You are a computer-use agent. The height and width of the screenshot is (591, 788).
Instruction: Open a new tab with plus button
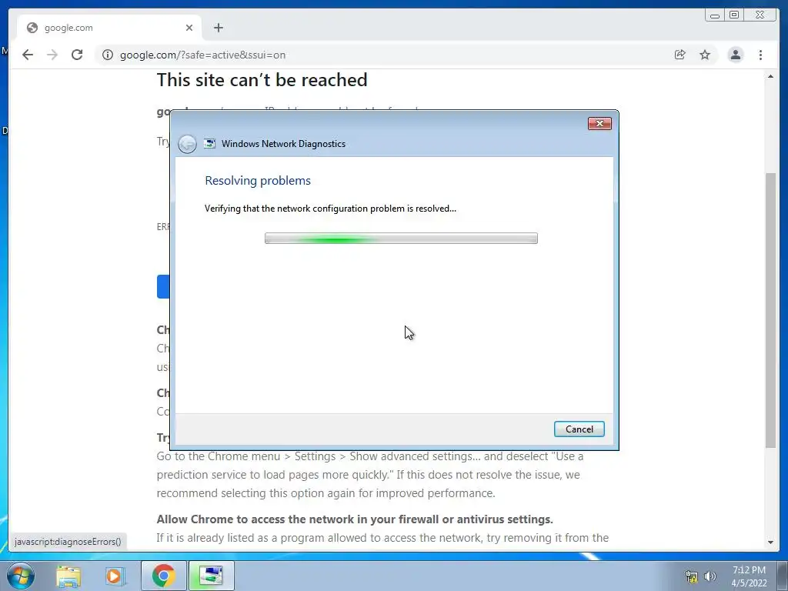tap(218, 28)
